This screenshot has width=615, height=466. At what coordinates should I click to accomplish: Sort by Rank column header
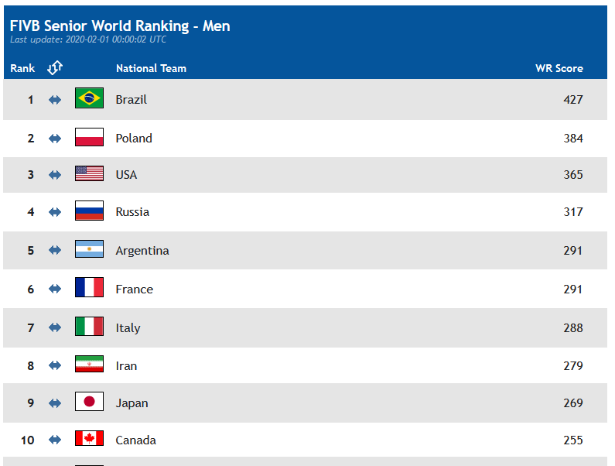(22, 68)
